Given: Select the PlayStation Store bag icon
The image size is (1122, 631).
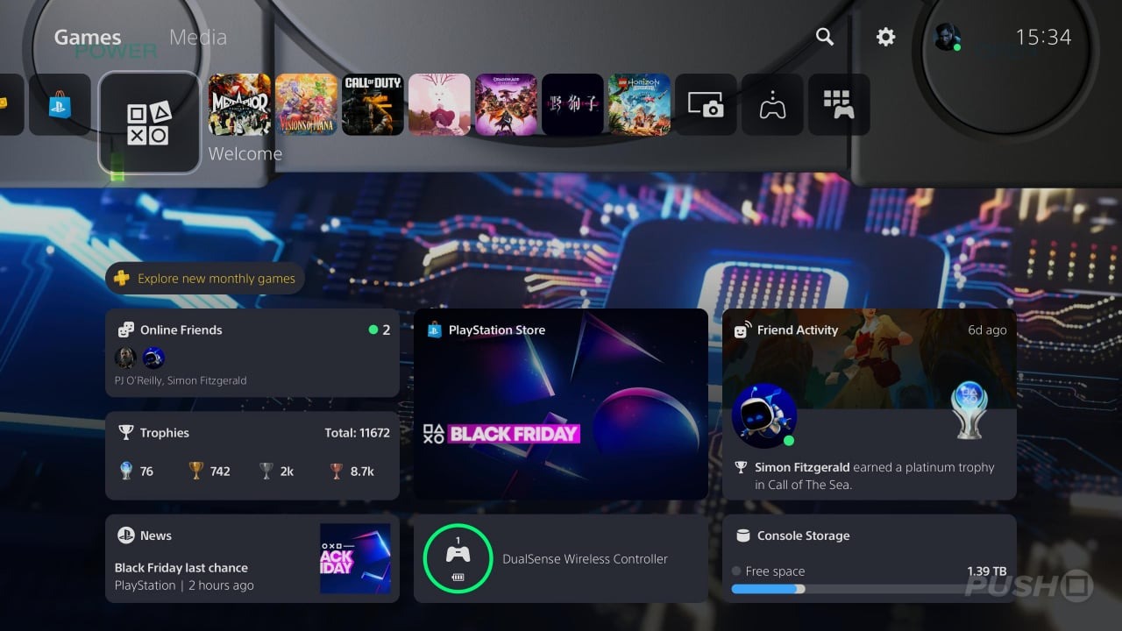Looking at the screenshot, I should pos(60,104).
